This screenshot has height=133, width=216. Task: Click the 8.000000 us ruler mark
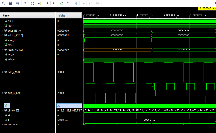click(198, 15)
